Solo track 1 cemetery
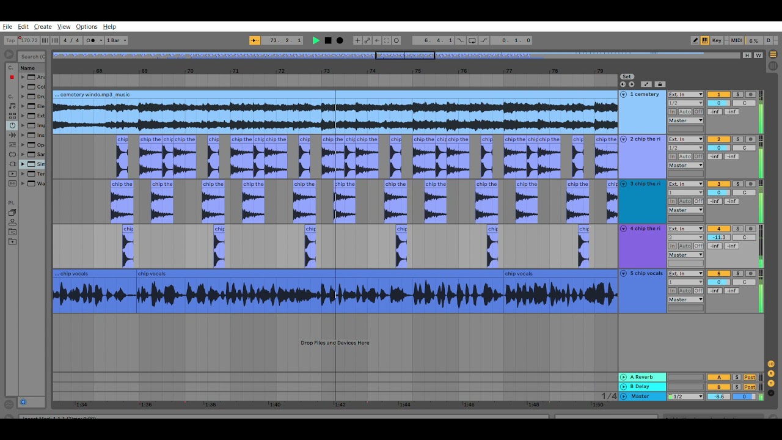Image resolution: width=782 pixels, height=440 pixels. [737, 95]
